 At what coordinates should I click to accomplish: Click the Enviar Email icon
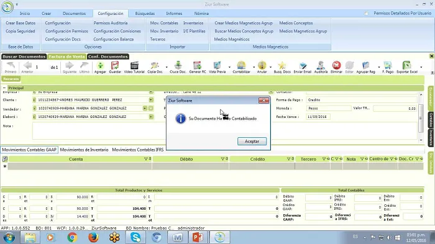(303, 66)
